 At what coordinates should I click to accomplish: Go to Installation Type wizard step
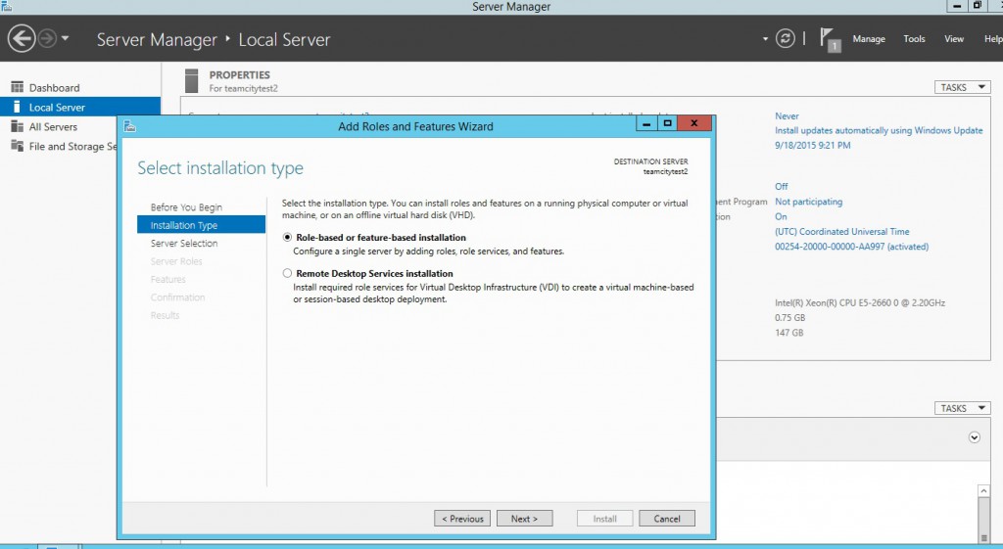(201, 224)
